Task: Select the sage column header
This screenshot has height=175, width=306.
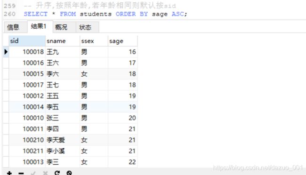Action: tap(122, 41)
